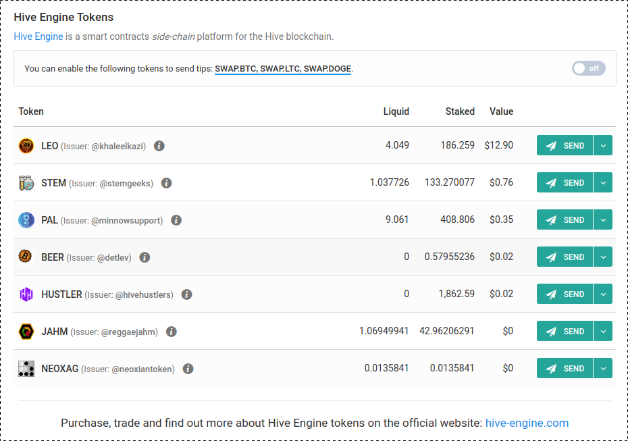Screen dimensions: 628x441
Task: View info icon next to JAHM
Action: (x=171, y=332)
